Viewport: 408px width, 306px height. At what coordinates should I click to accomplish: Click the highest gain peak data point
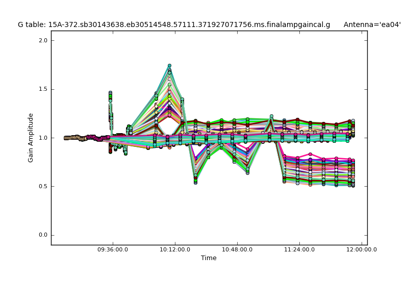[x=169, y=66]
